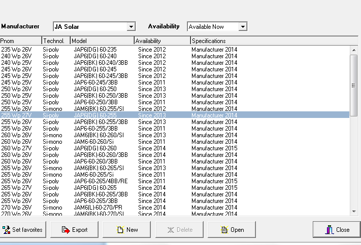
Task: Select row JAM6(BK) 60-260/SI
Action: coord(175,135)
